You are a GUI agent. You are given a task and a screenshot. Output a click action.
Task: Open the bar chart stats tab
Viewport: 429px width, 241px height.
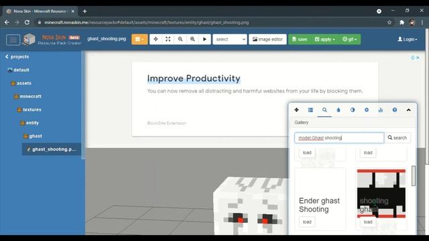pyautogui.click(x=381, y=110)
